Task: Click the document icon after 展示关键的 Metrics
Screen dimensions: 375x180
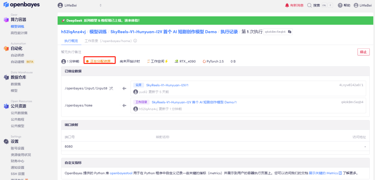Action: (340, 173)
